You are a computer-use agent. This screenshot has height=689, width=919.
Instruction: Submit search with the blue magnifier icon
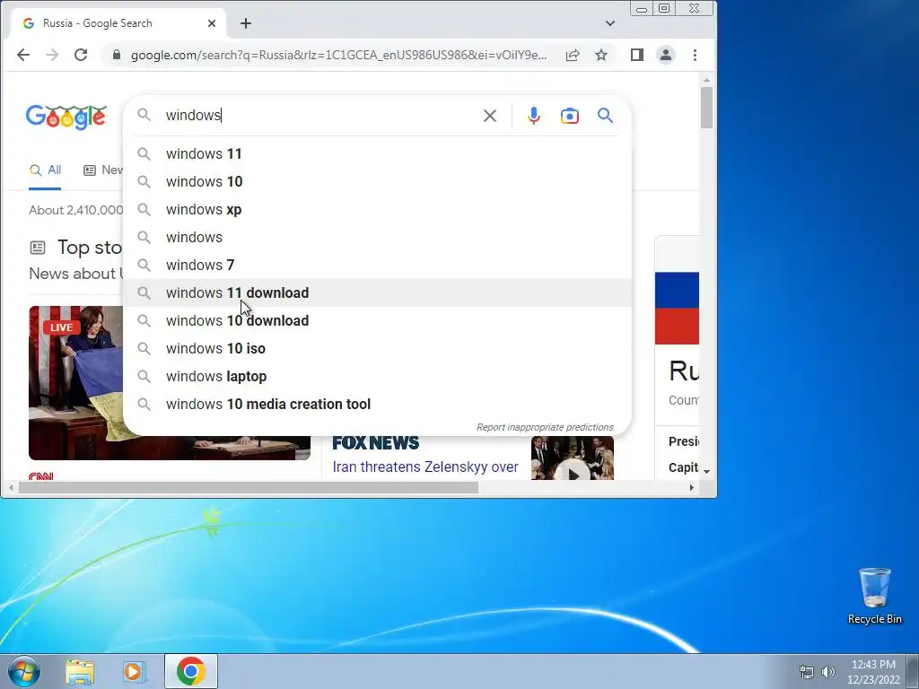(x=606, y=116)
